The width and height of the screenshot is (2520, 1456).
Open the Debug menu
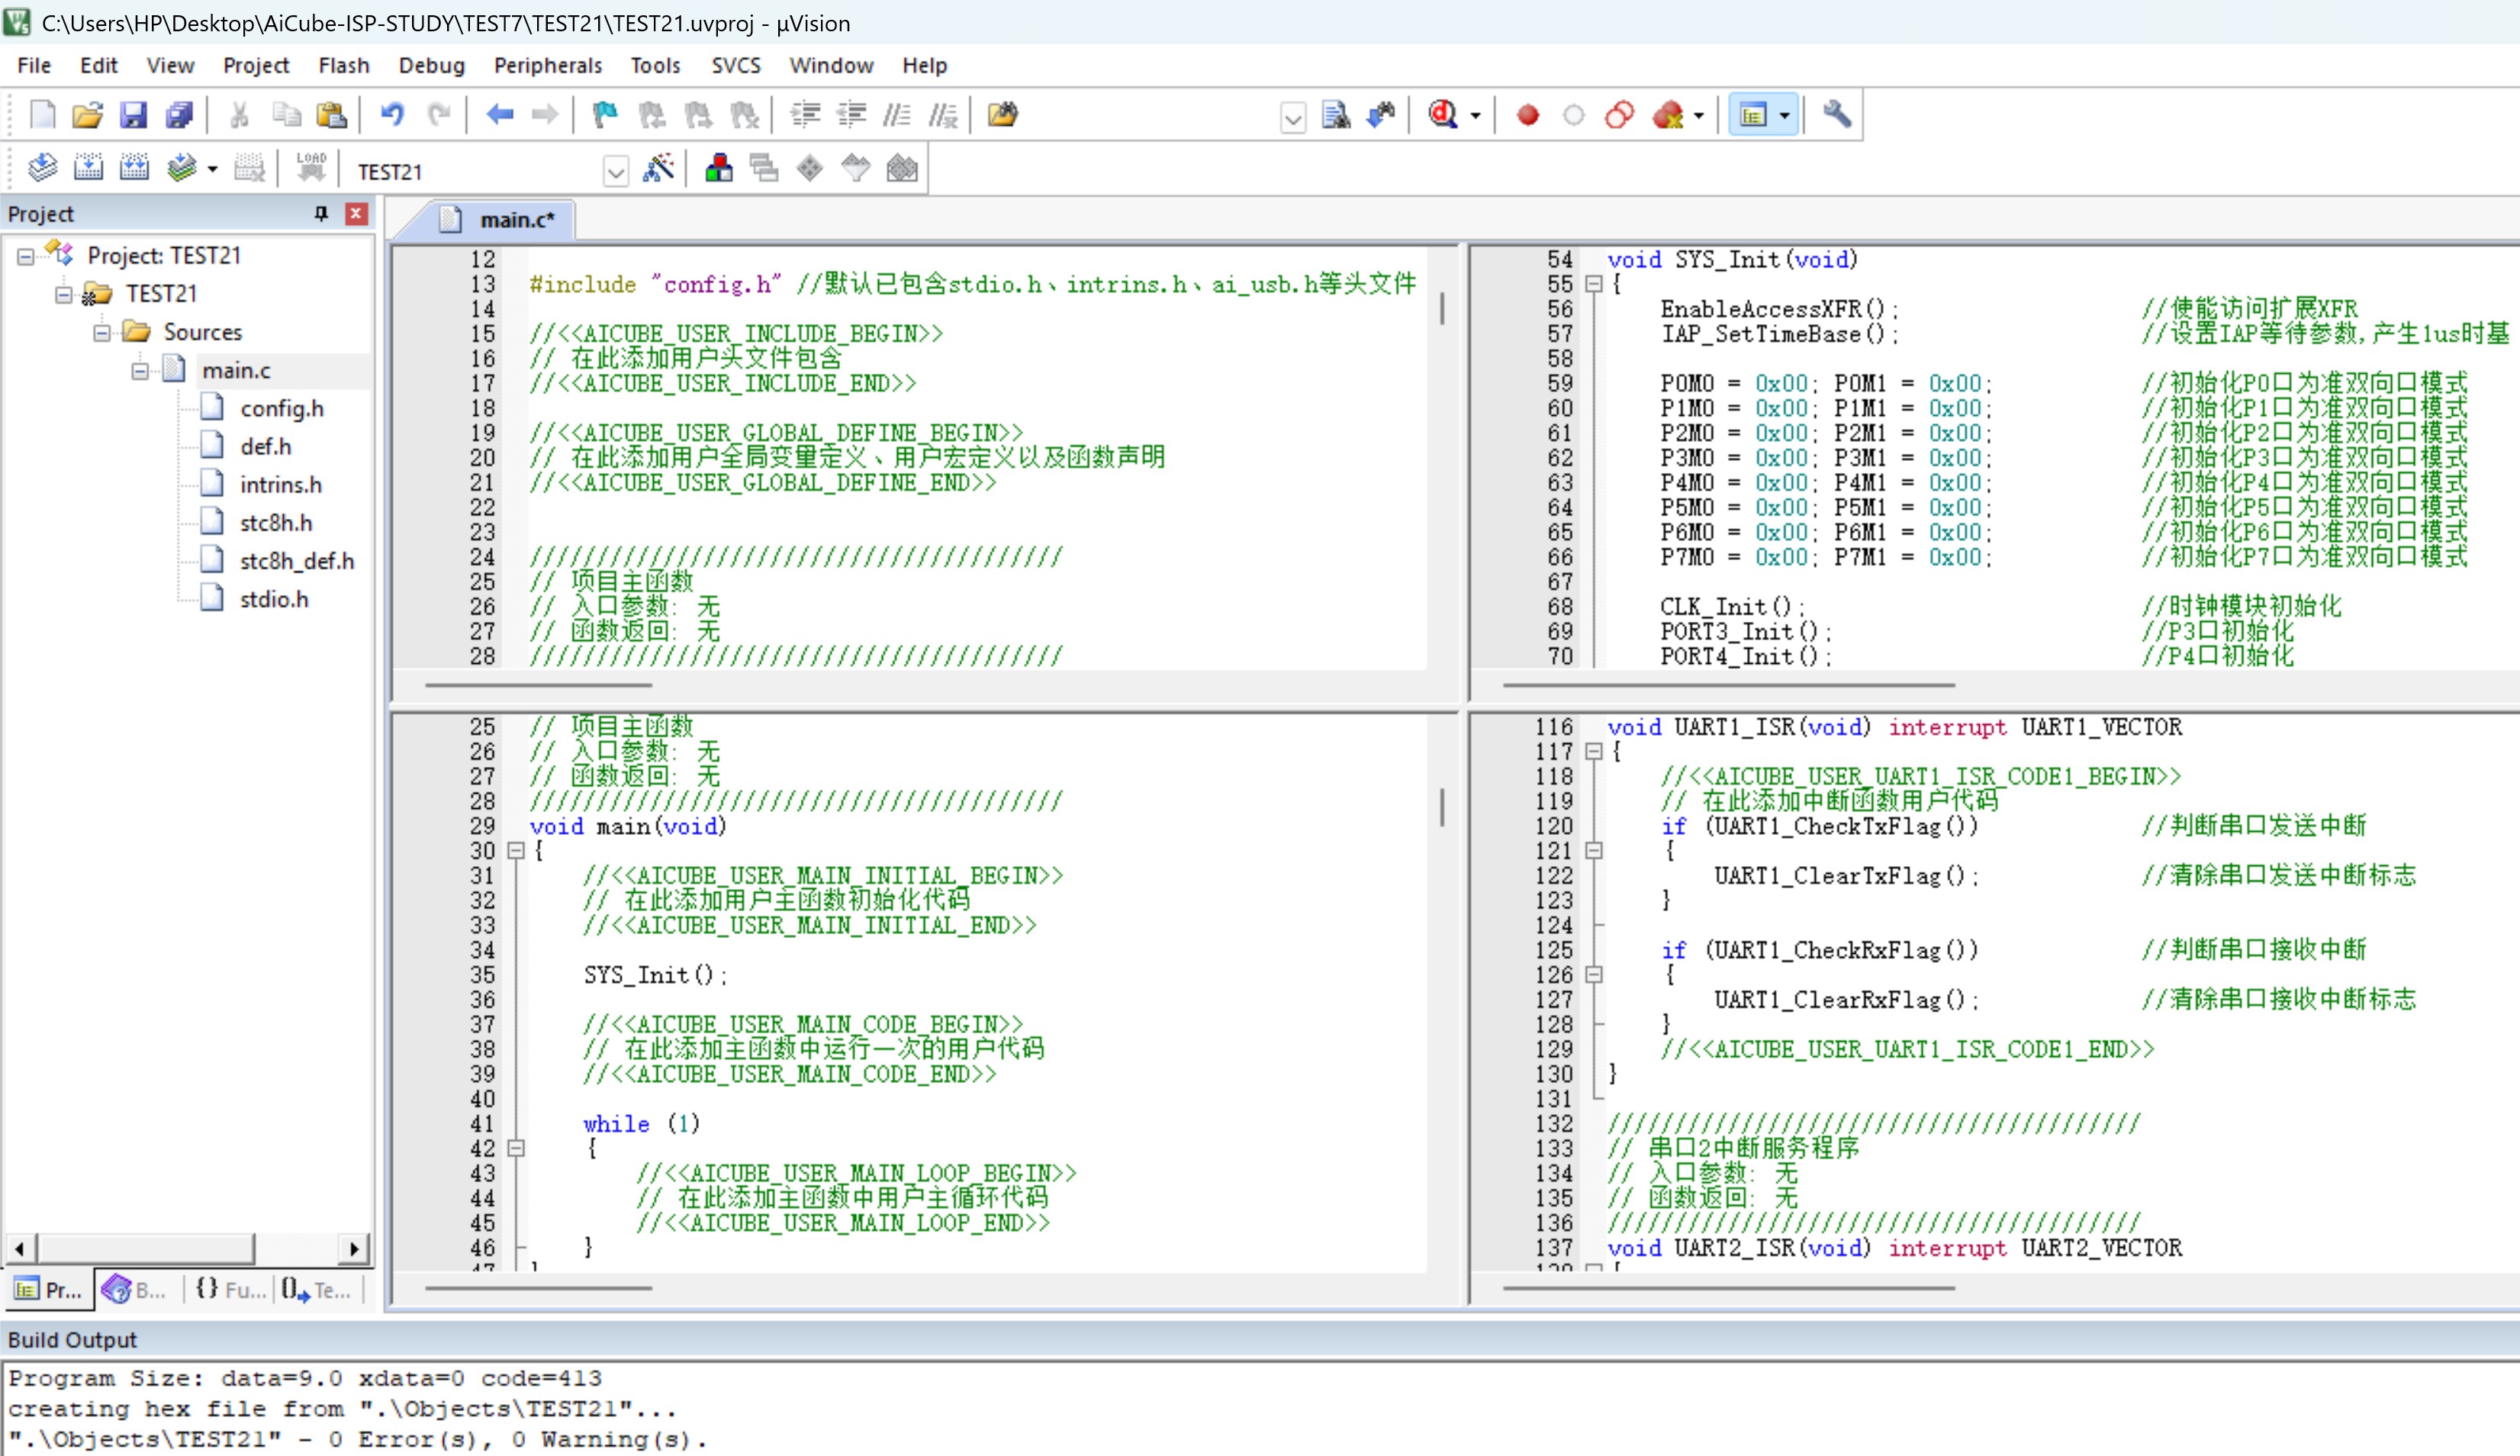tap(432, 65)
